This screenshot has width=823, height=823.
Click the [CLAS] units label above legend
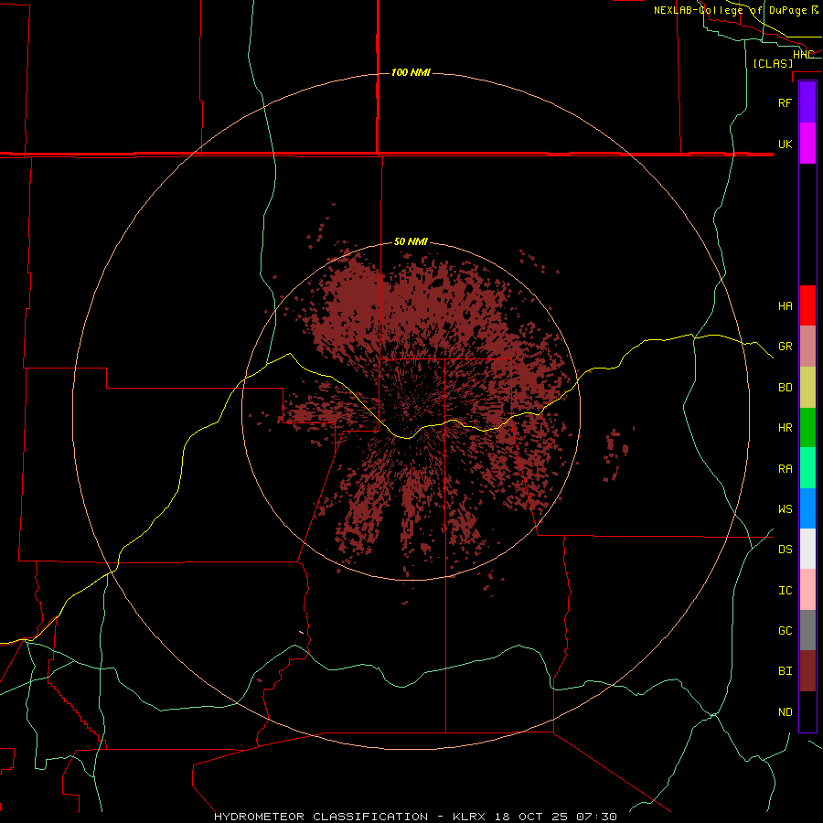773,63
